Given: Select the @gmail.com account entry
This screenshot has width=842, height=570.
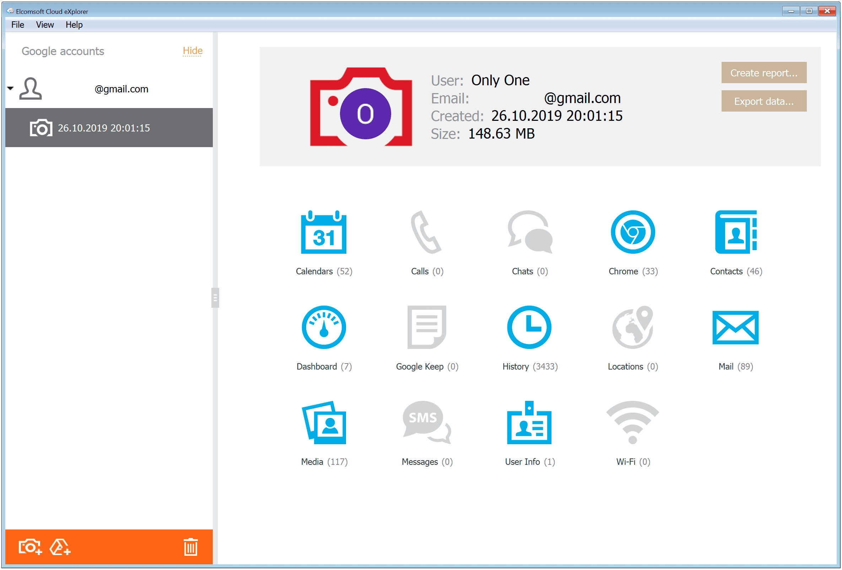Looking at the screenshot, I should coord(109,89).
